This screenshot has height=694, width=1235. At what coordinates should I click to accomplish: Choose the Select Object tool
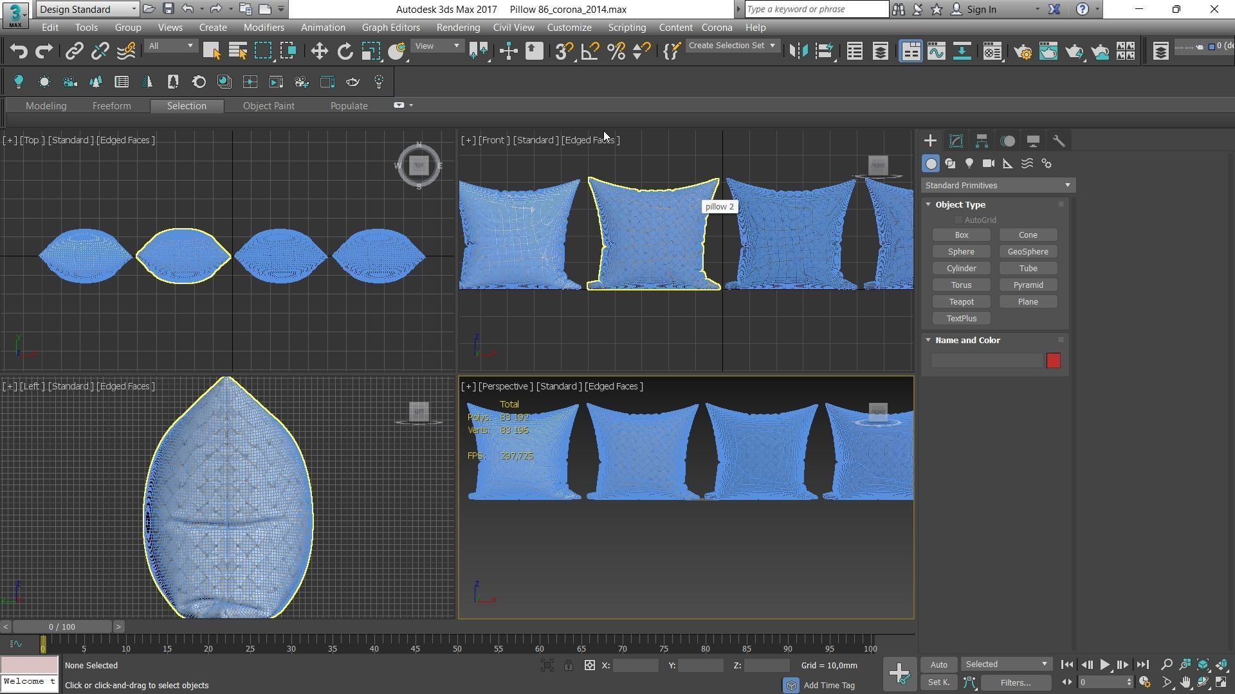(x=212, y=51)
